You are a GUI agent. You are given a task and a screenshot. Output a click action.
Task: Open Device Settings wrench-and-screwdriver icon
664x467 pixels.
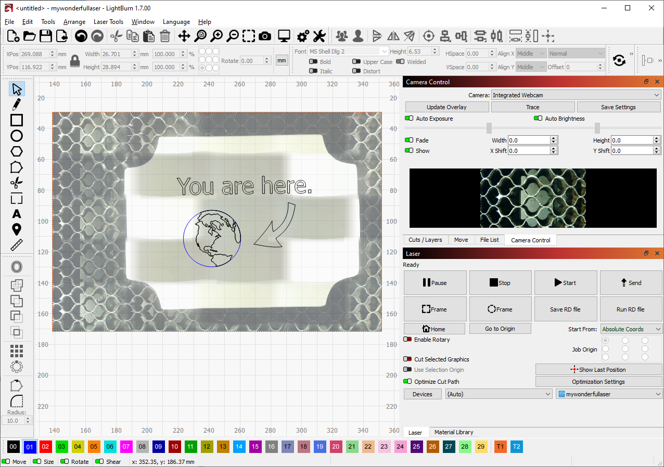click(x=318, y=36)
